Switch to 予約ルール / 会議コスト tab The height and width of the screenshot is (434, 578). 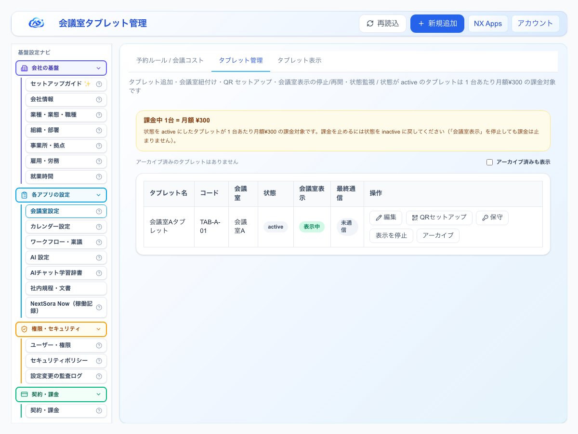coord(170,61)
